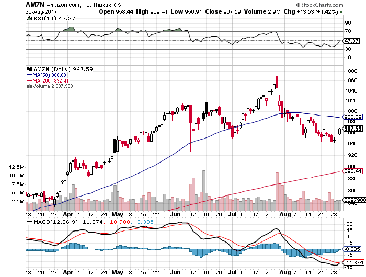Click the 2.5M volume axis label

click(x=18, y=202)
